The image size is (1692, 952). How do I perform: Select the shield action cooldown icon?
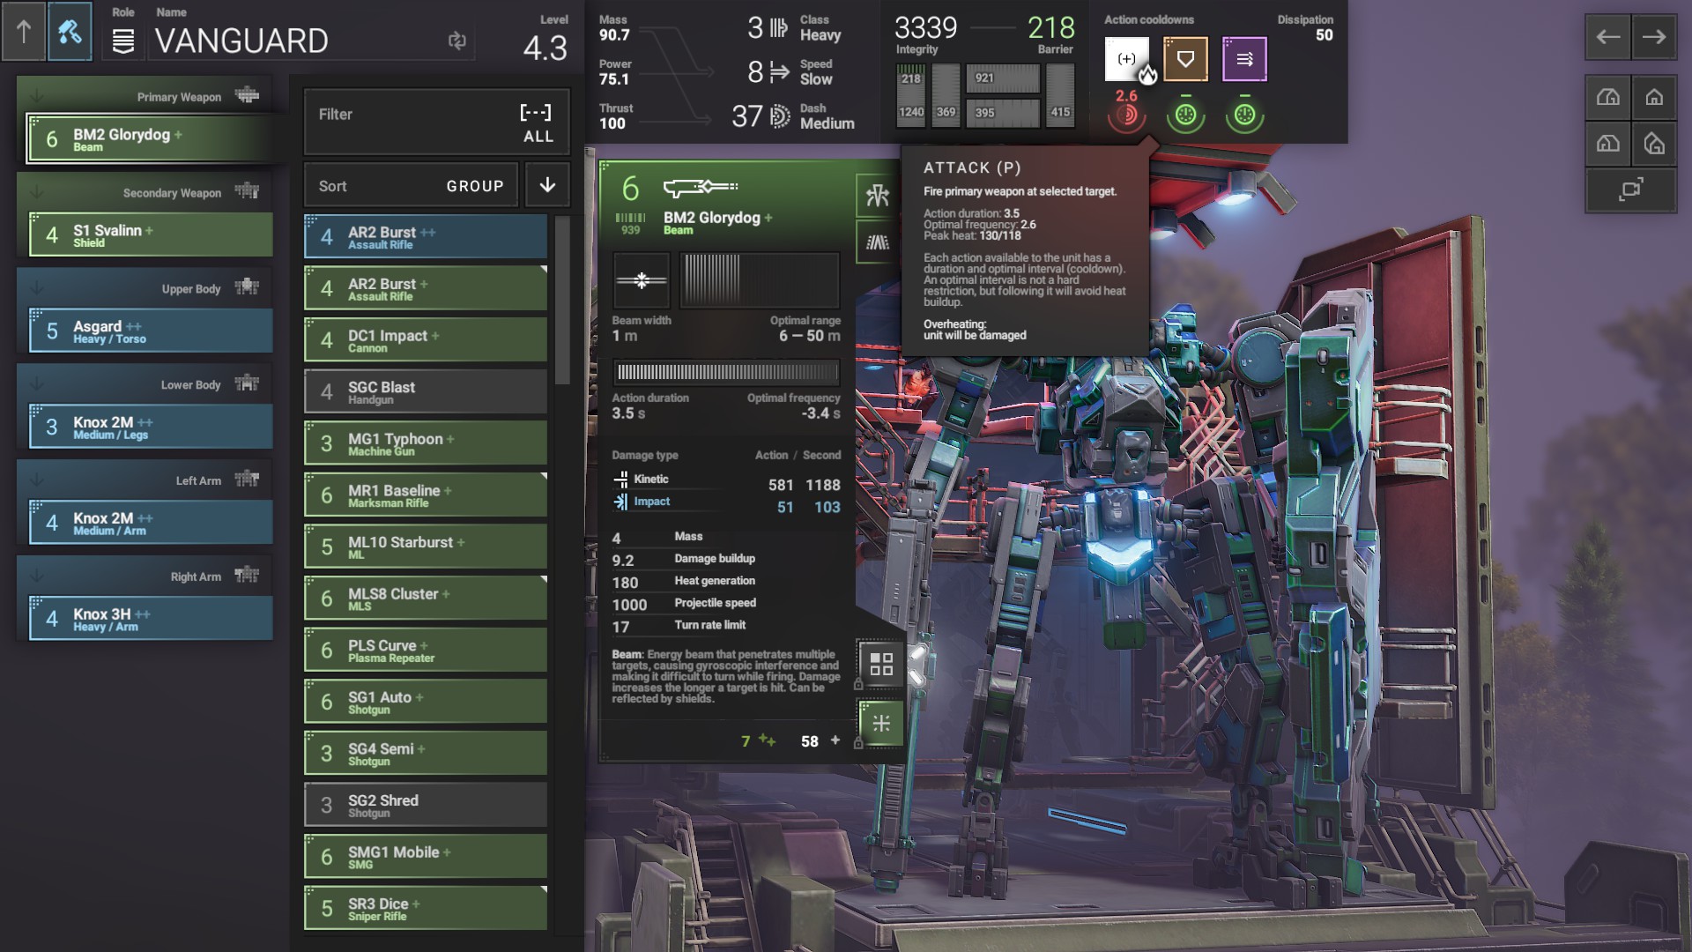[1185, 59]
